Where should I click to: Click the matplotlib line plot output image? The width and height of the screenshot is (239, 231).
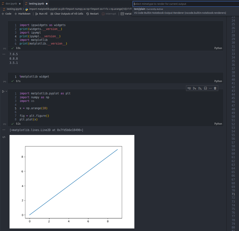coord(72,182)
